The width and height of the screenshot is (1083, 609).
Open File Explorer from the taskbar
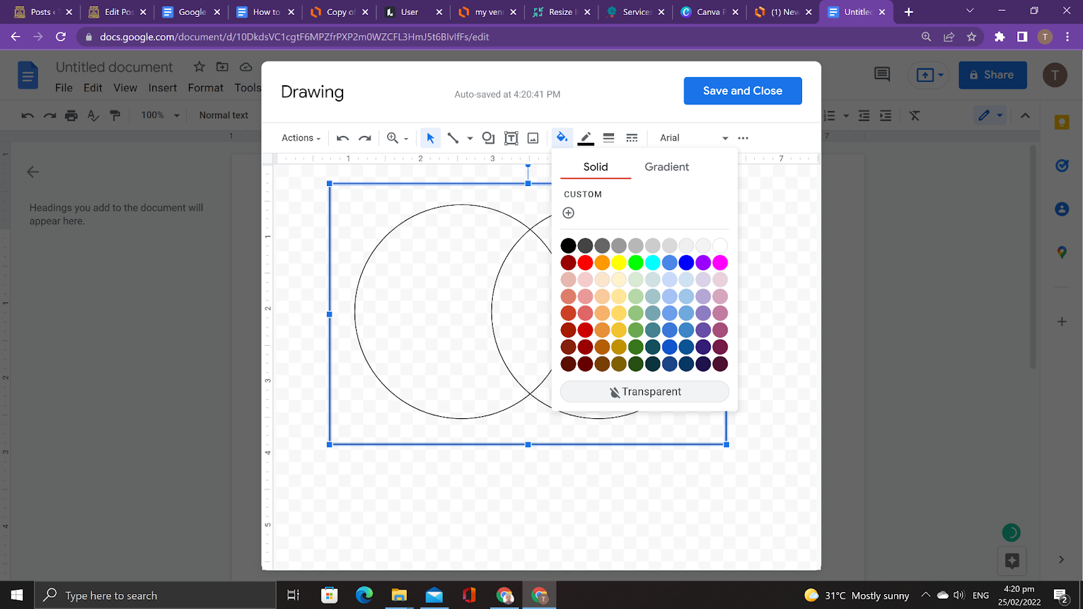pyautogui.click(x=399, y=595)
